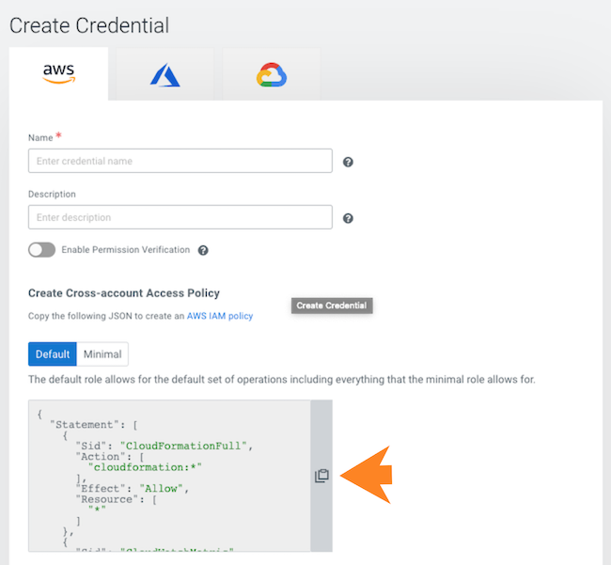Click the Description field help icon
Screen dimensions: 611x565
click(x=348, y=218)
